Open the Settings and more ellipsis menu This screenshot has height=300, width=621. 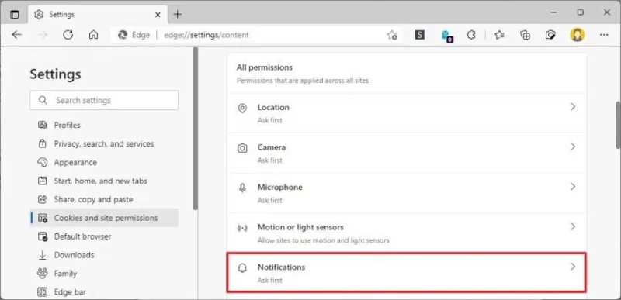604,35
